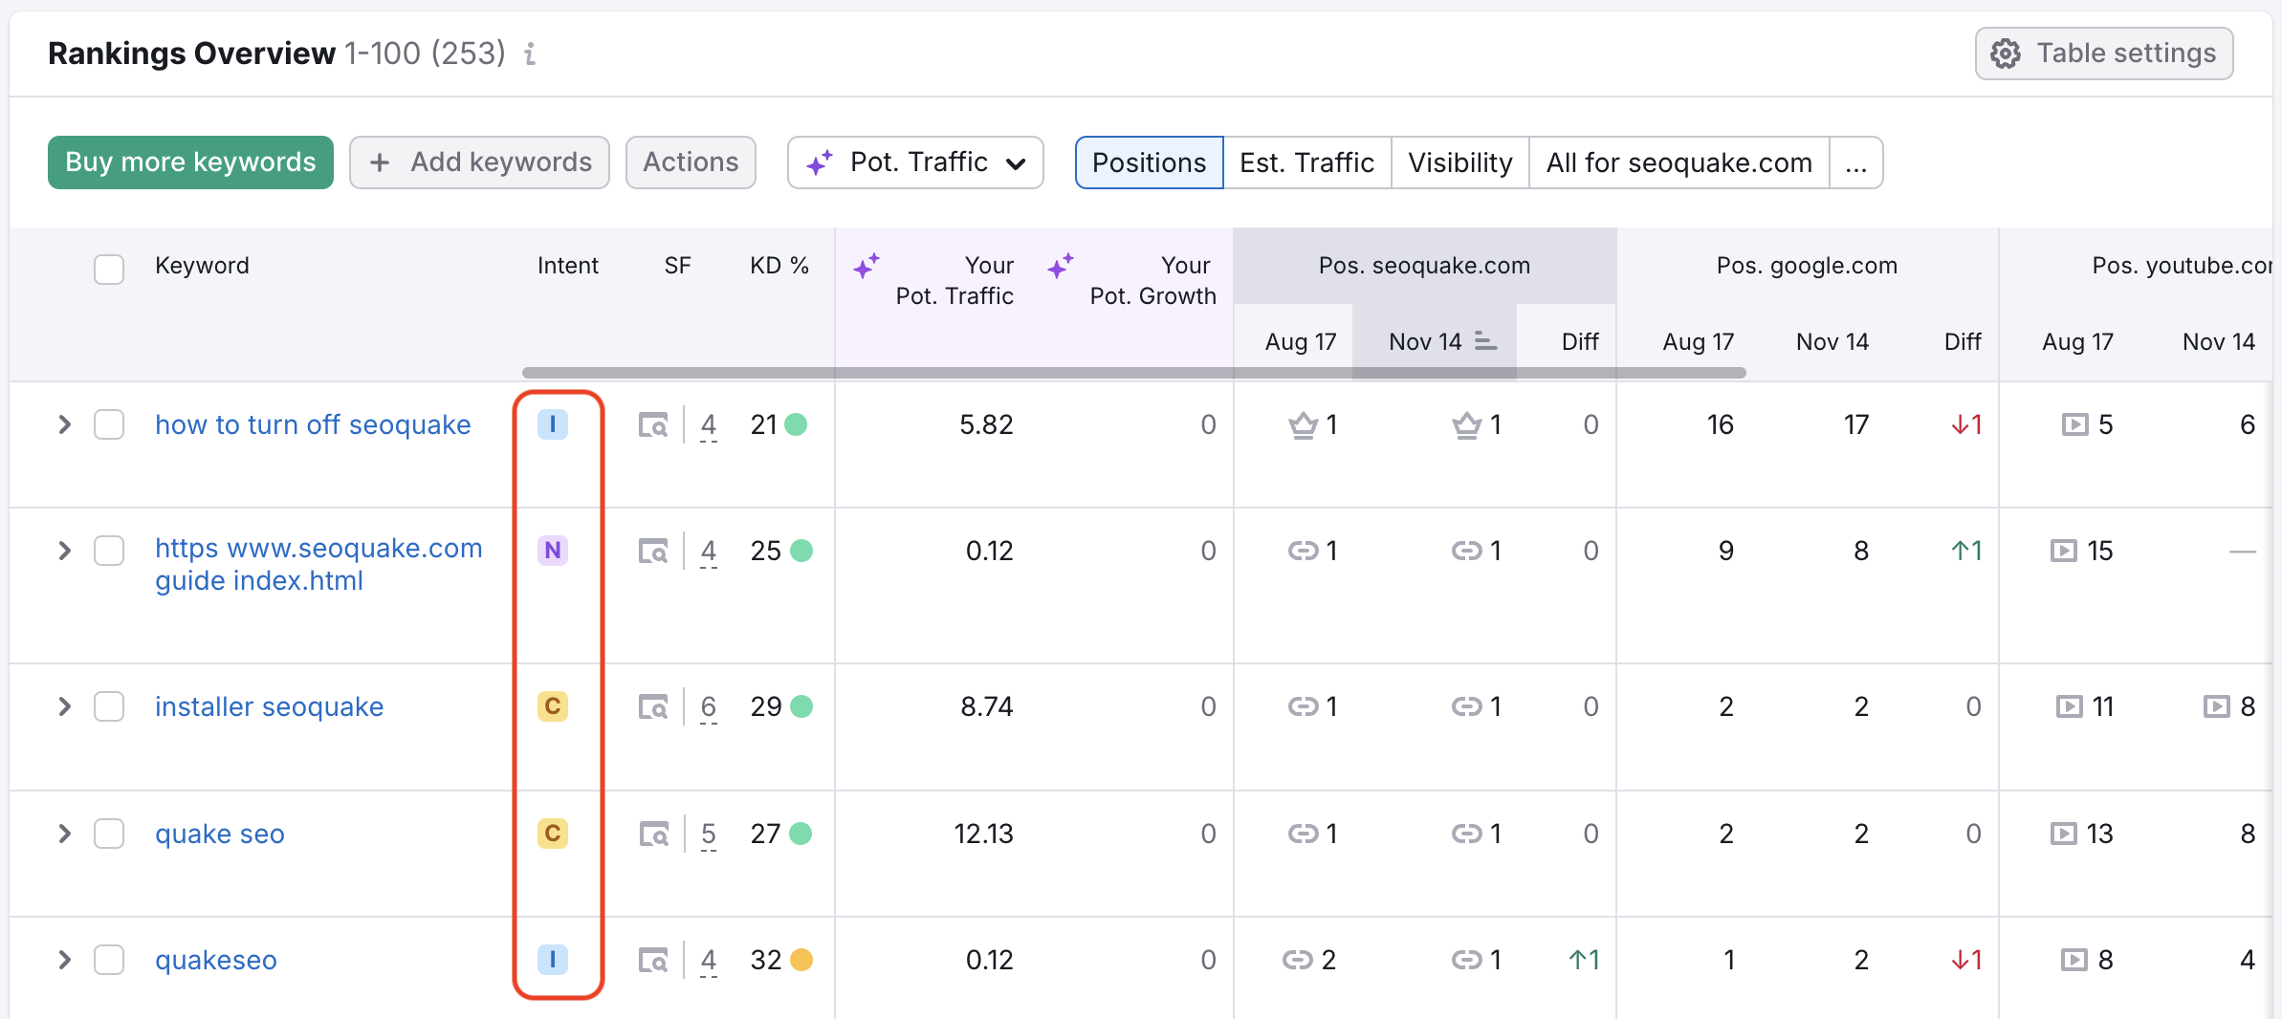The height and width of the screenshot is (1019, 2282).
Task: Open the "installer seoquake" keyword link
Action: pyautogui.click(x=269, y=707)
